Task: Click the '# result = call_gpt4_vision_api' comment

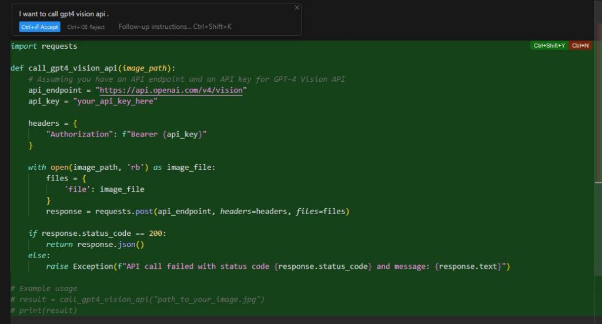Action: pyautogui.click(x=138, y=299)
